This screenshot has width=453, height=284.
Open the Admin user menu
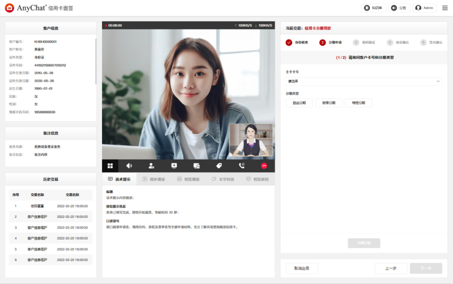(x=424, y=8)
